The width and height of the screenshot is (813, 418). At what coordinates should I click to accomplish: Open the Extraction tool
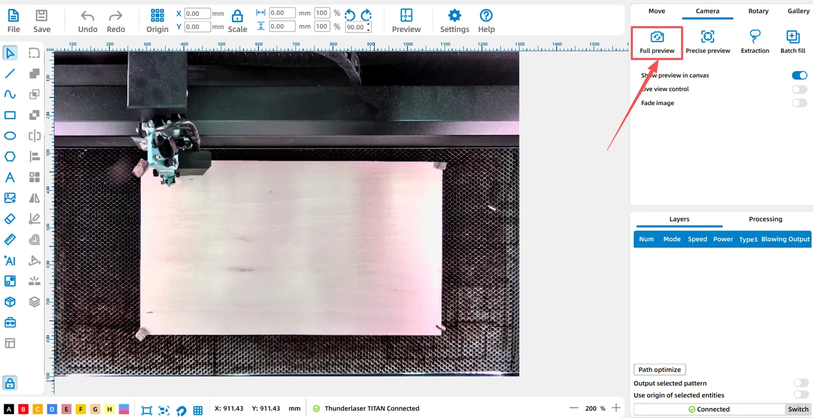[x=754, y=37]
